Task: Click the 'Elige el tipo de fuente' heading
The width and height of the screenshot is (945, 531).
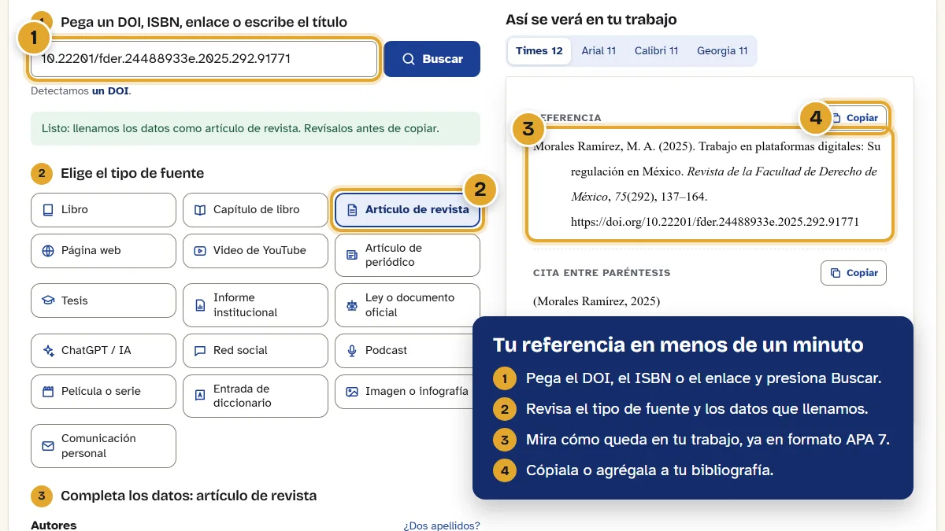Action: pos(132,173)
